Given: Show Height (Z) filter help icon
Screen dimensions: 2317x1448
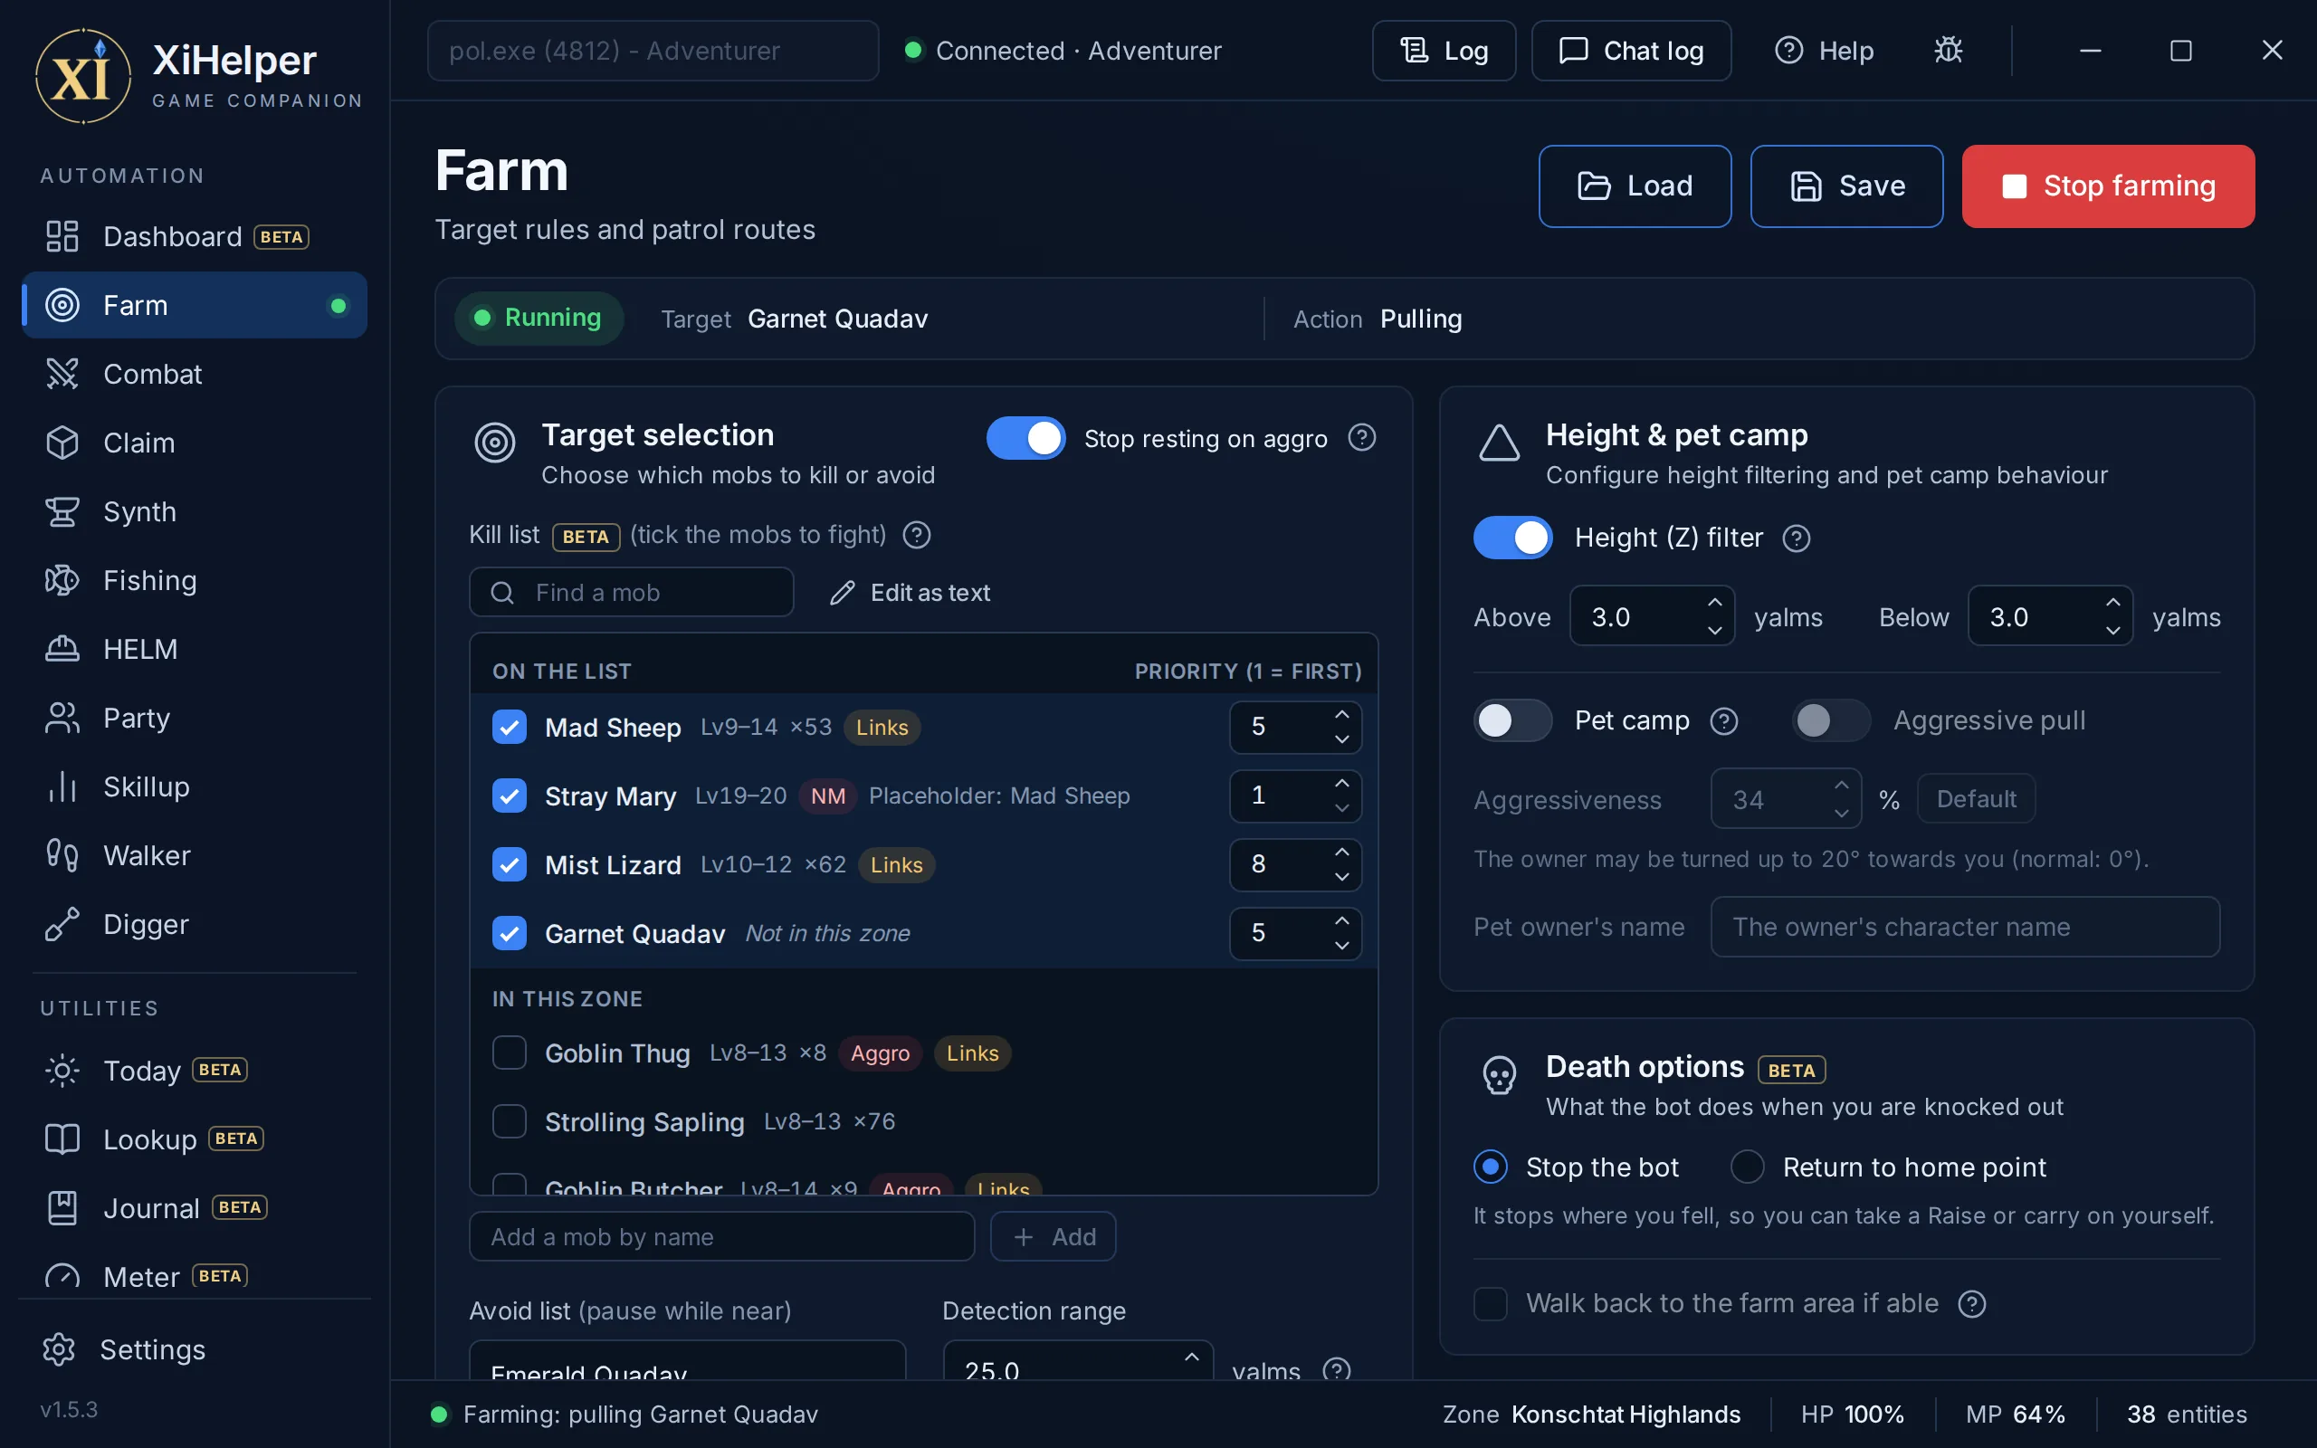Looking at the screenshot, I should tap(1797, 538).
